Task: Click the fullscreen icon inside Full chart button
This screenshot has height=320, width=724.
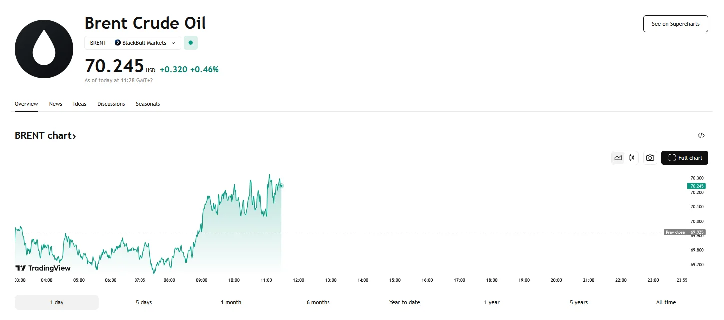Action: click(x=672, y=158)
